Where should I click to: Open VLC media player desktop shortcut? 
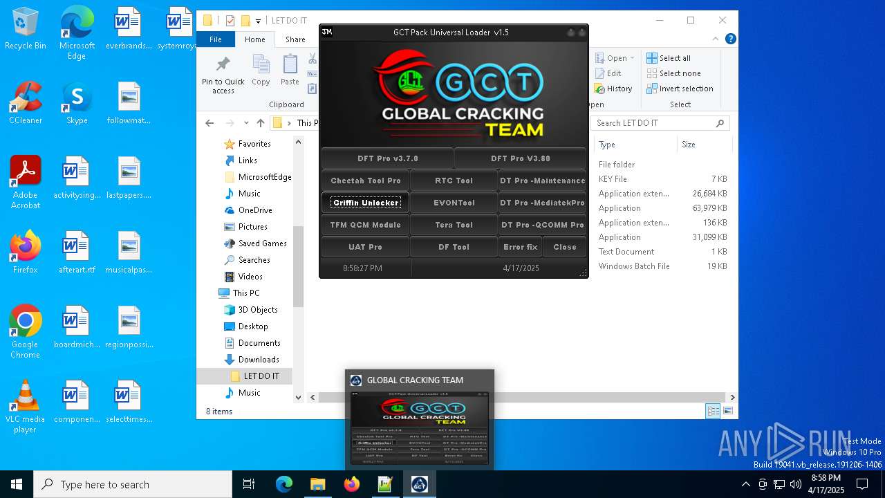[26, 407]
